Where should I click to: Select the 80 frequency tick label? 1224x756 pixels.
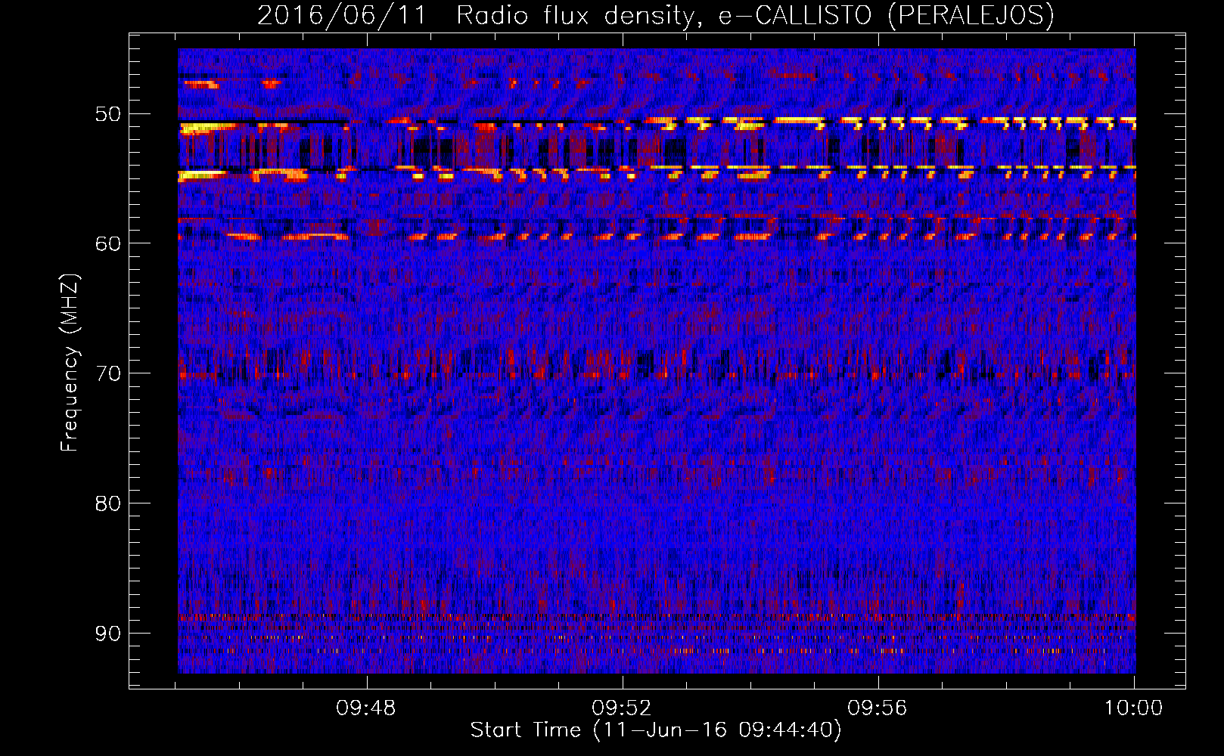tap(107, 503)
